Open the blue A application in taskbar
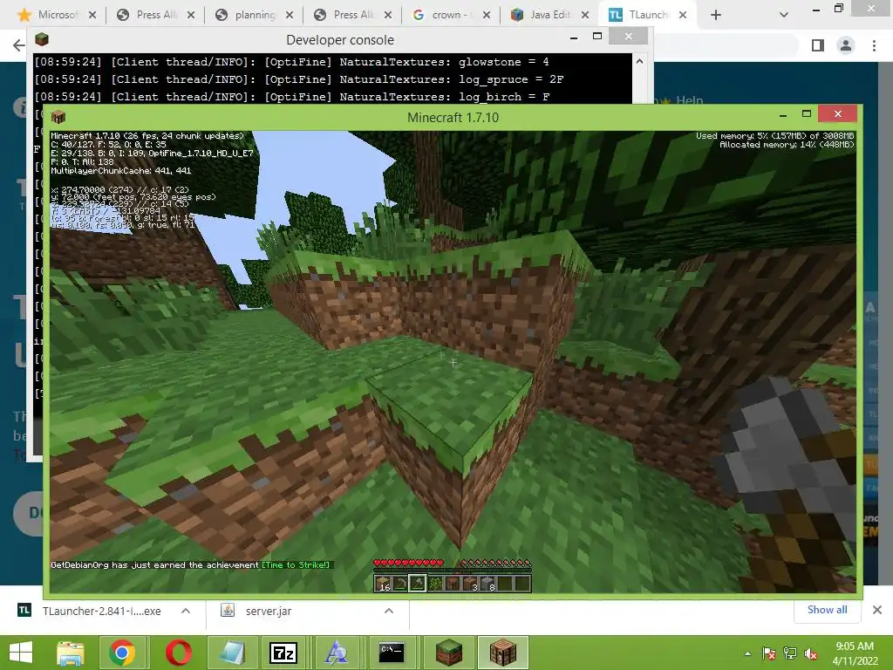893x670 pixels. pos(336,653)
